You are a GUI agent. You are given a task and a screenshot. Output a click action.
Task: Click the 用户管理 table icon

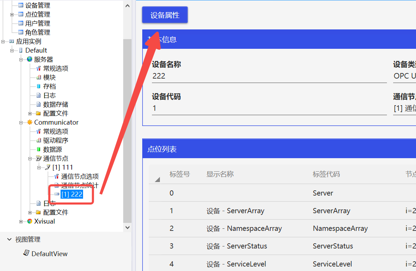(x=21, y=23)
